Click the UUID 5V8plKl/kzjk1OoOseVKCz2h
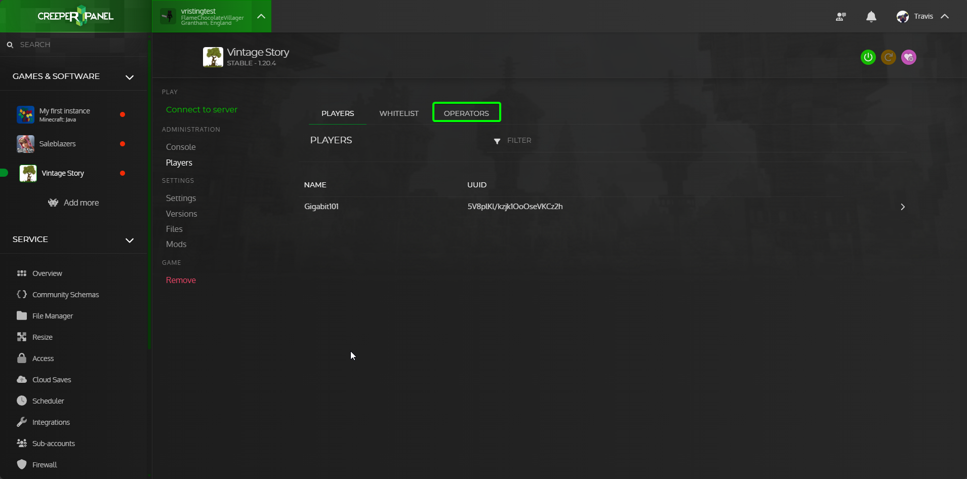967x479 pixels. 515,207
